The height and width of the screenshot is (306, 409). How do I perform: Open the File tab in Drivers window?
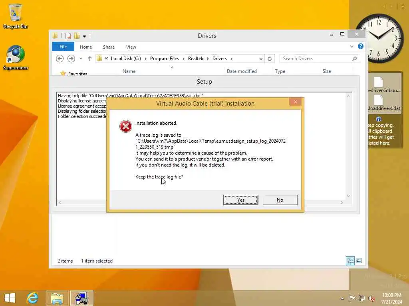click(x=63, y=47)
